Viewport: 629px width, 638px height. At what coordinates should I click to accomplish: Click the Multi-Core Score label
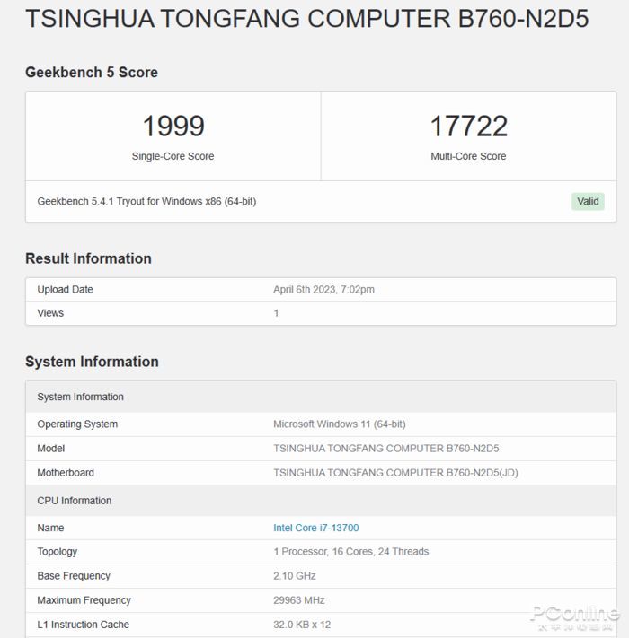(x=468, y=156)
